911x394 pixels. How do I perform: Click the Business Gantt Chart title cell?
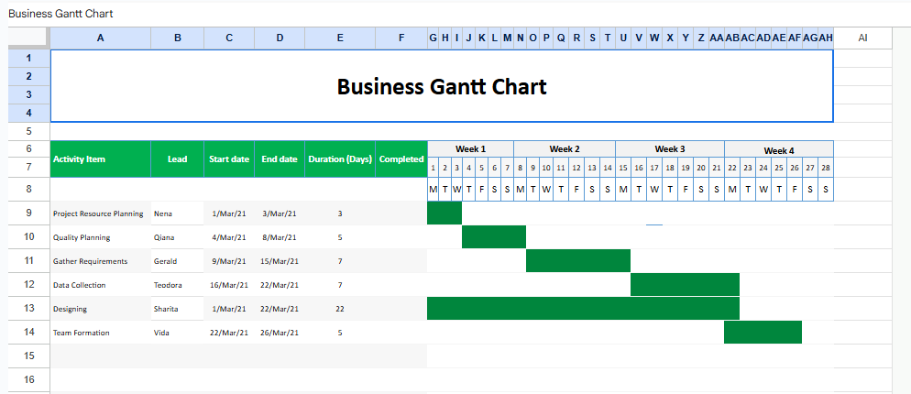[x=441, y=86]
